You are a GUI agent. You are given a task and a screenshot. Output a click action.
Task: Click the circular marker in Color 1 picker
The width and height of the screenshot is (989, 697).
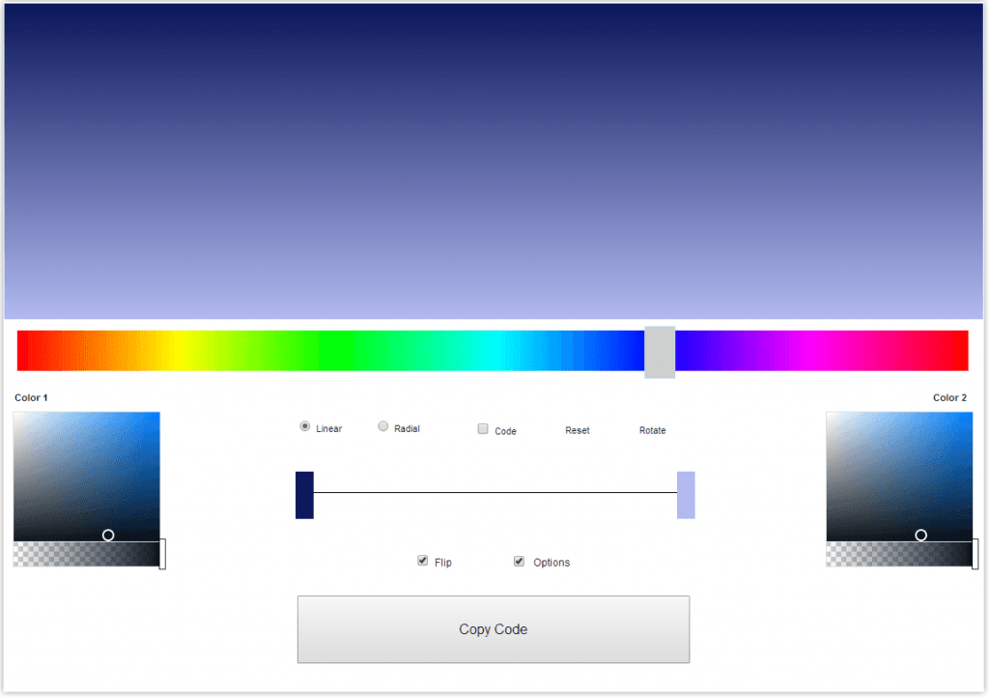tap(108, 535)
